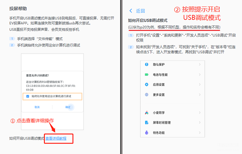Expand the 电池与性能 row chevron
The image size is (242, 154).
(x=200, y=75)
